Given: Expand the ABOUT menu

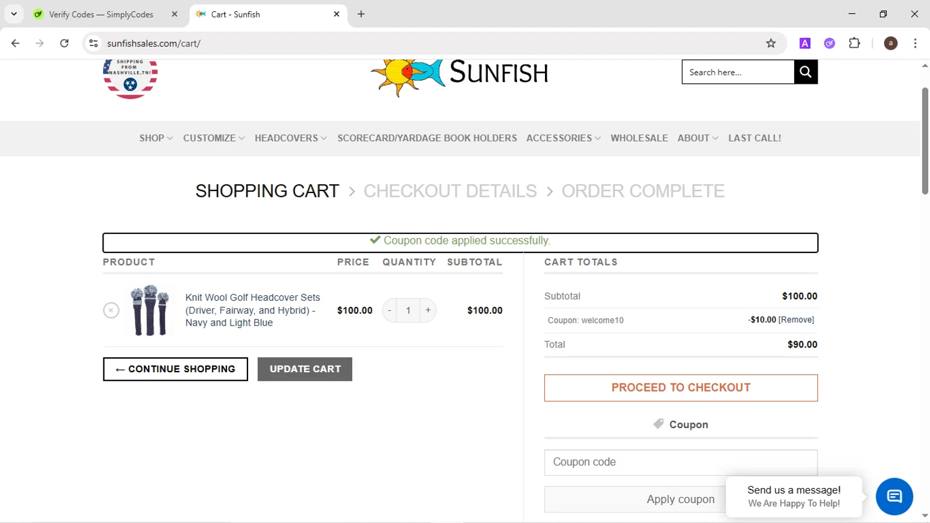Looking at the screenshot, I should (x=698, y=138).
